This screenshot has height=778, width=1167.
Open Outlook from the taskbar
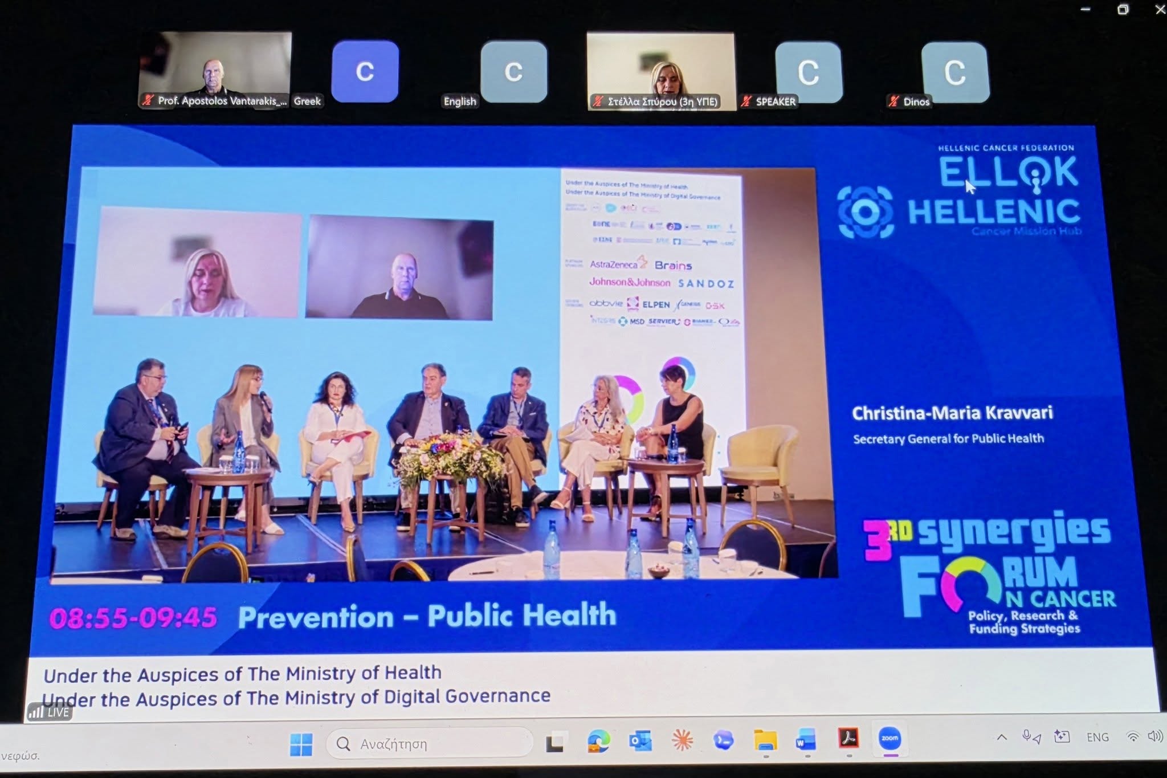pos(640,741)
